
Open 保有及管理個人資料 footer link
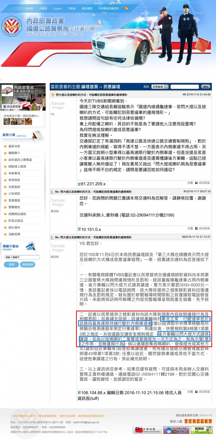[24, 416]
